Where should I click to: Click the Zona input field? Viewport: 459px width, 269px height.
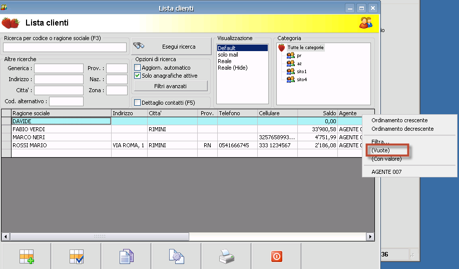117,90
